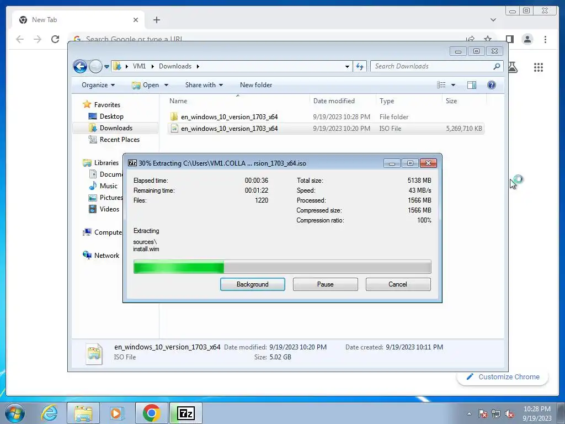Viewport: 565px width, 424px height.
Task: Click Chrome share icon in address bar
Action: 470,39
